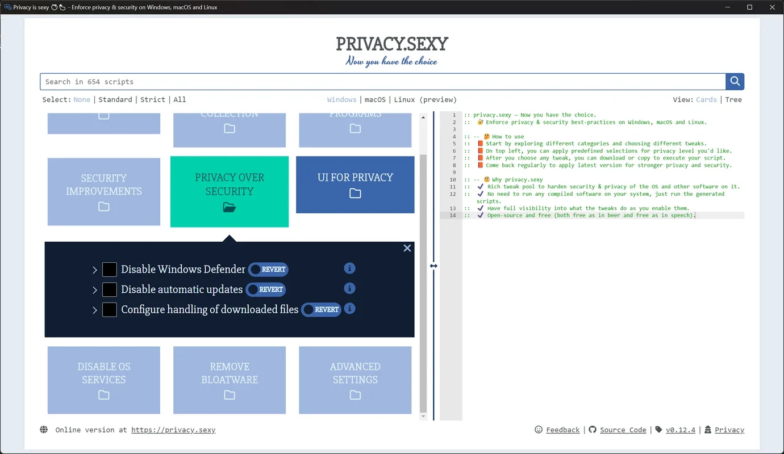Click folder icon on UI For Privacy card
Viewport: 784px width, 454px height.
355,194
